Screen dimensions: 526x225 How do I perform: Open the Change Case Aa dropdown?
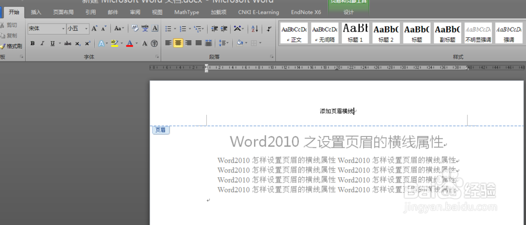[x=119, y=29]
